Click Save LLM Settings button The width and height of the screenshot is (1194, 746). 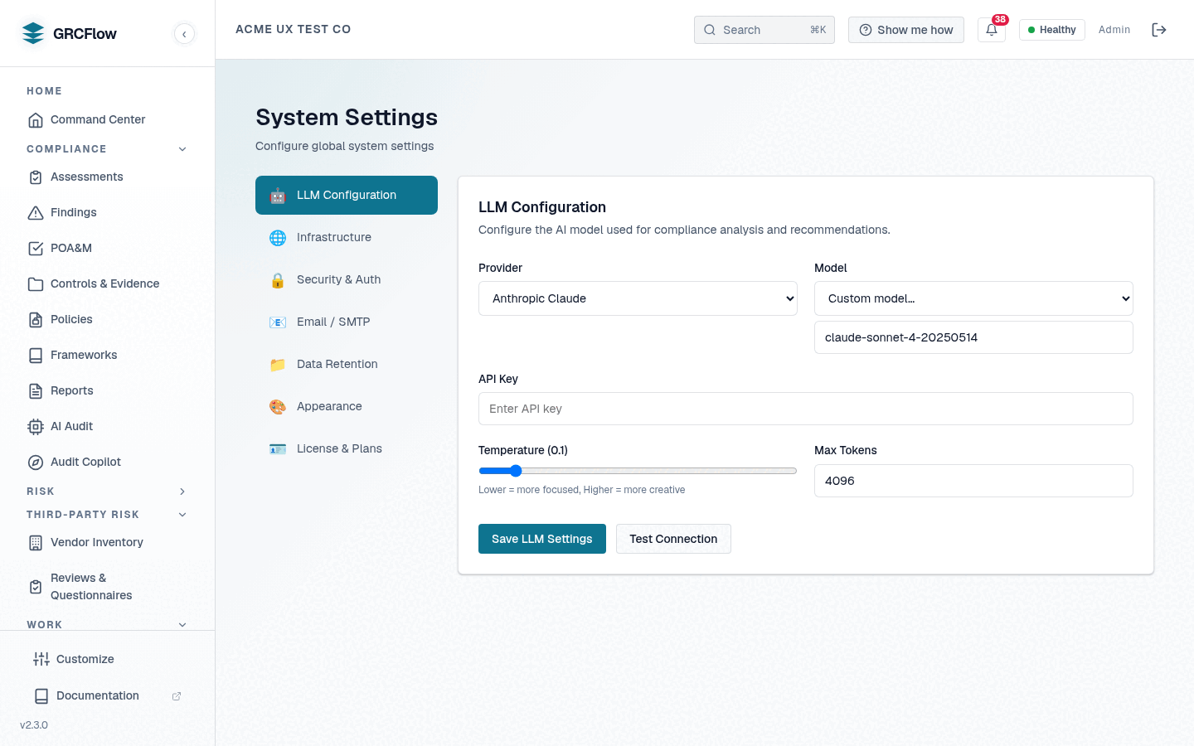[542, 539]
